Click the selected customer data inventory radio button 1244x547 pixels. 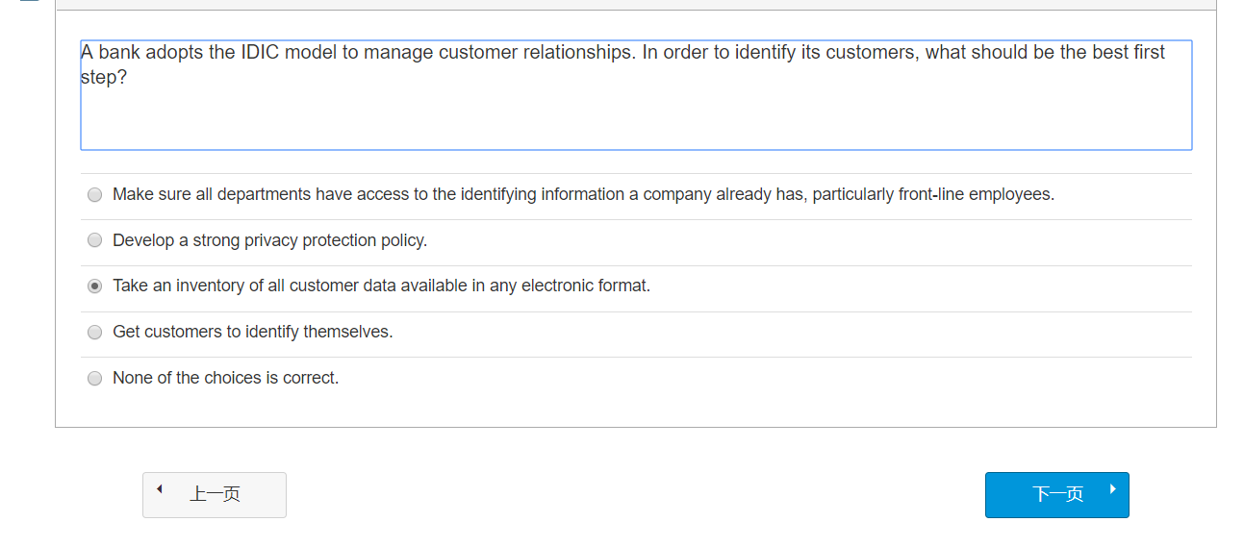tap(94, 286)
